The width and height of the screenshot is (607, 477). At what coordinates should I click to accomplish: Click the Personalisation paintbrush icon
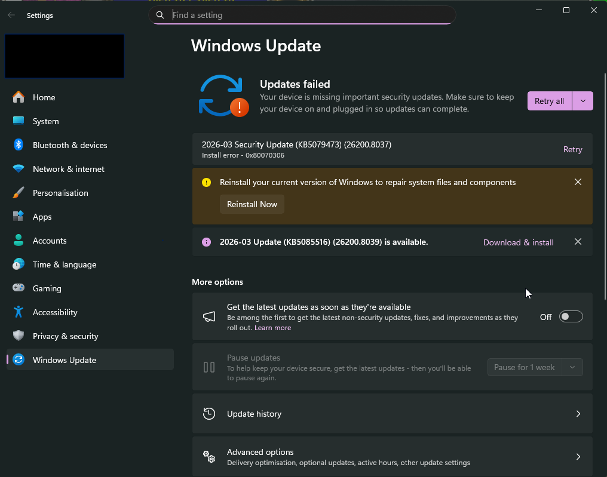click(x=18, y=193)
